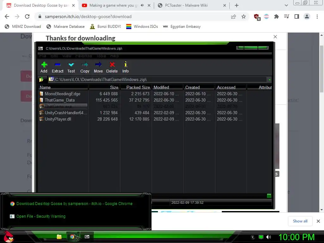Click the taskbar volume speaker icon
This screenshot has height=243, width=324.
tap(269, 237)
